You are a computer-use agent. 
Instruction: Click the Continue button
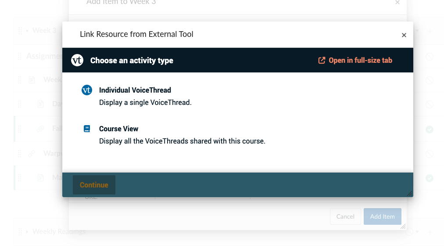point(94,185)
